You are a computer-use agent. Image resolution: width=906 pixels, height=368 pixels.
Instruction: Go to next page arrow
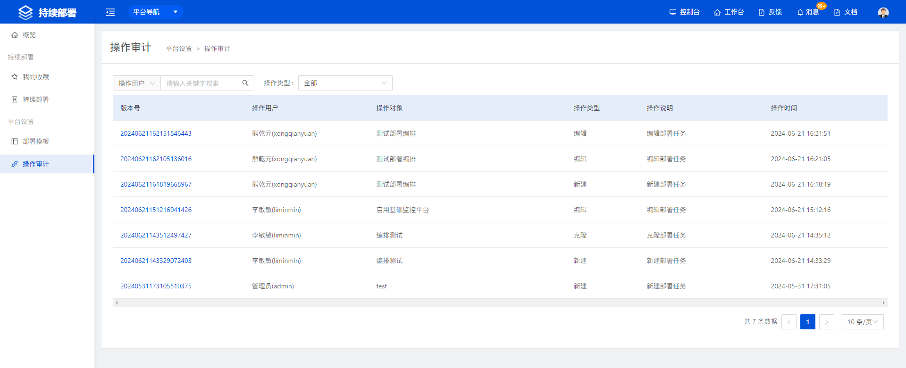point(827,322)
